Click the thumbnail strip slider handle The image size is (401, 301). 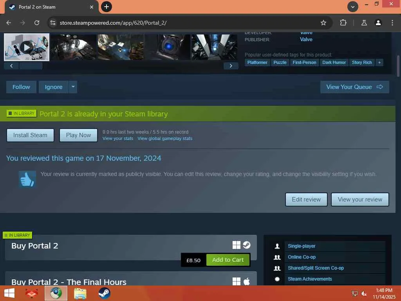(x=31, y=66)
